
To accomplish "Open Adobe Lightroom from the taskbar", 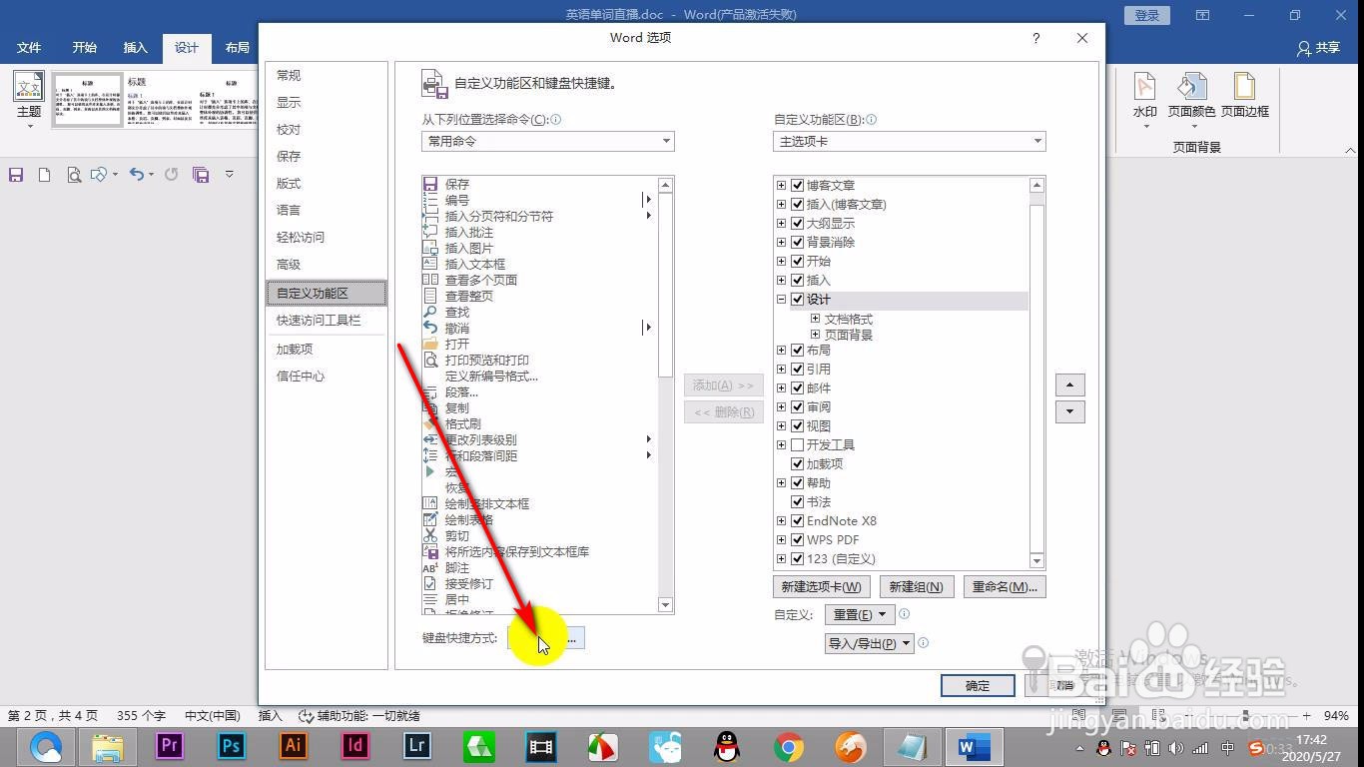I will (417, 746).
